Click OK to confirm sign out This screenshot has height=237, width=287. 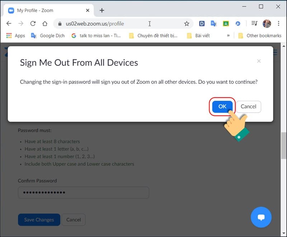click(x=222, y=106)
